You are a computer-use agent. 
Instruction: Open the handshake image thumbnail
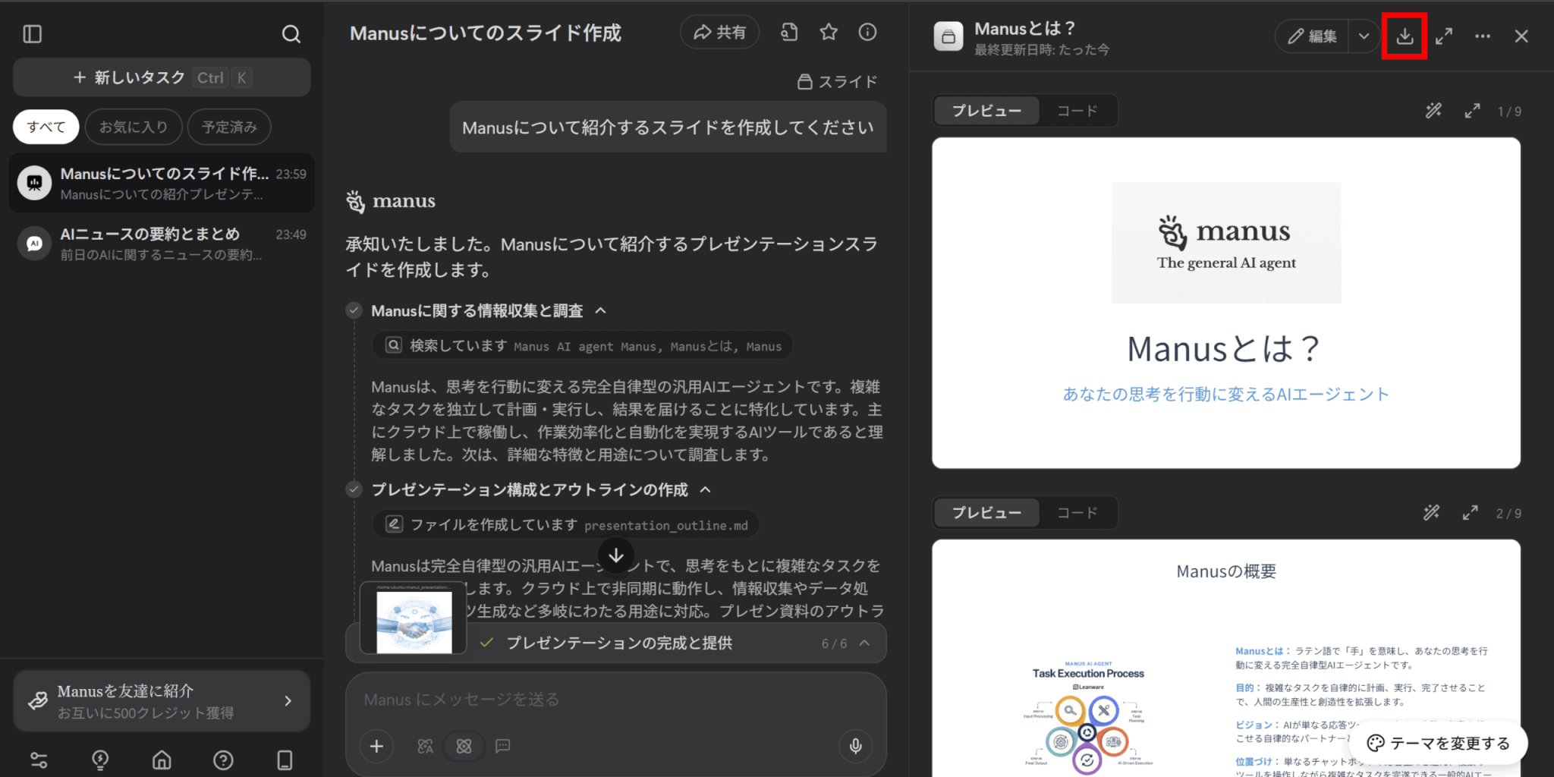(414, 618)
